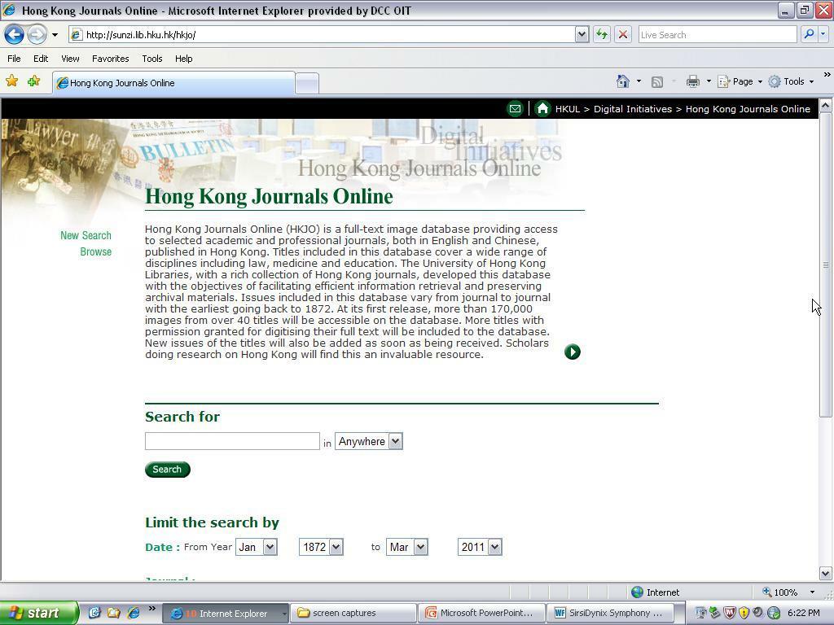Open the From month Jan dropdown
The image size is (834, 625).
pyautogui.click(x=257, y=547)
